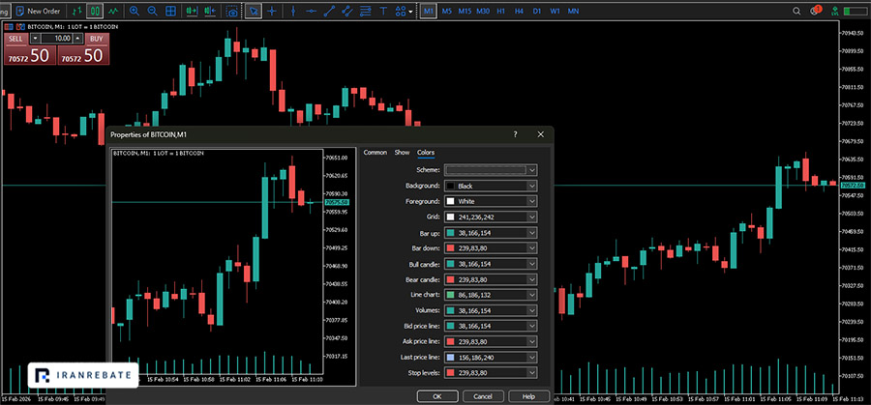
Task: Switch timeframe to M15
Action: pos(465,11)
